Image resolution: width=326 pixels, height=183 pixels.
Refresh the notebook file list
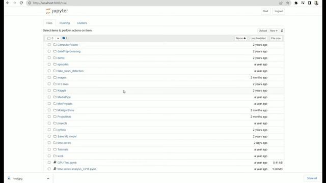(x=282, y=30)
